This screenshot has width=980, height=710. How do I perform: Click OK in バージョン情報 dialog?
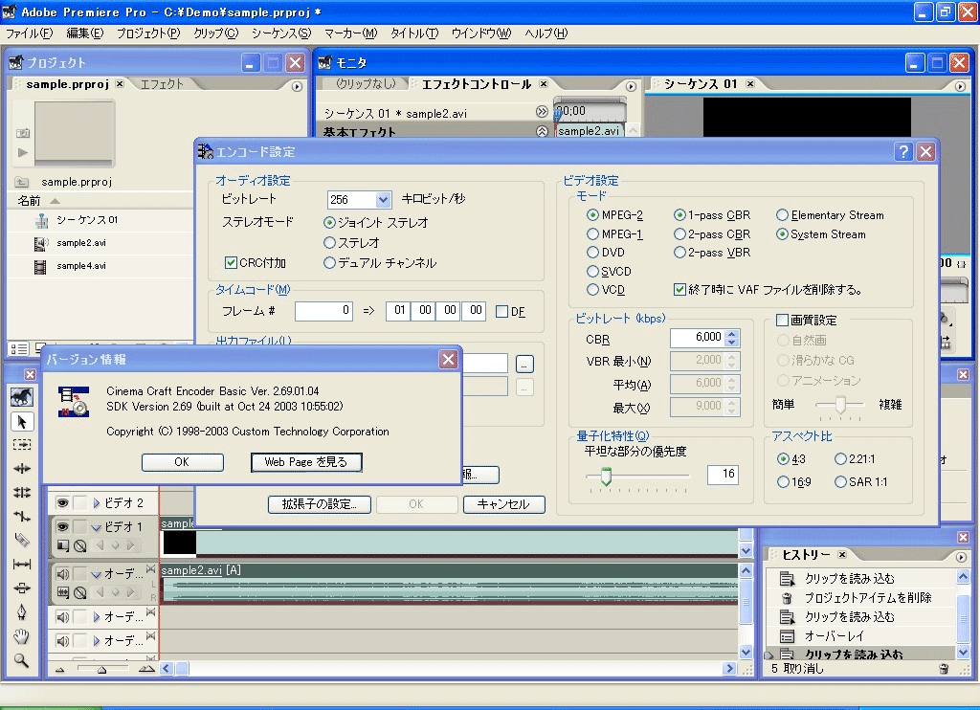coord(183,462)
